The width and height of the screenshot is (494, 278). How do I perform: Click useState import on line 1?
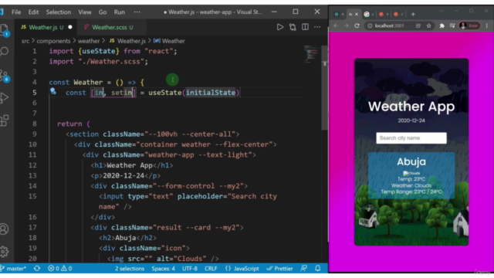point(99,51)
